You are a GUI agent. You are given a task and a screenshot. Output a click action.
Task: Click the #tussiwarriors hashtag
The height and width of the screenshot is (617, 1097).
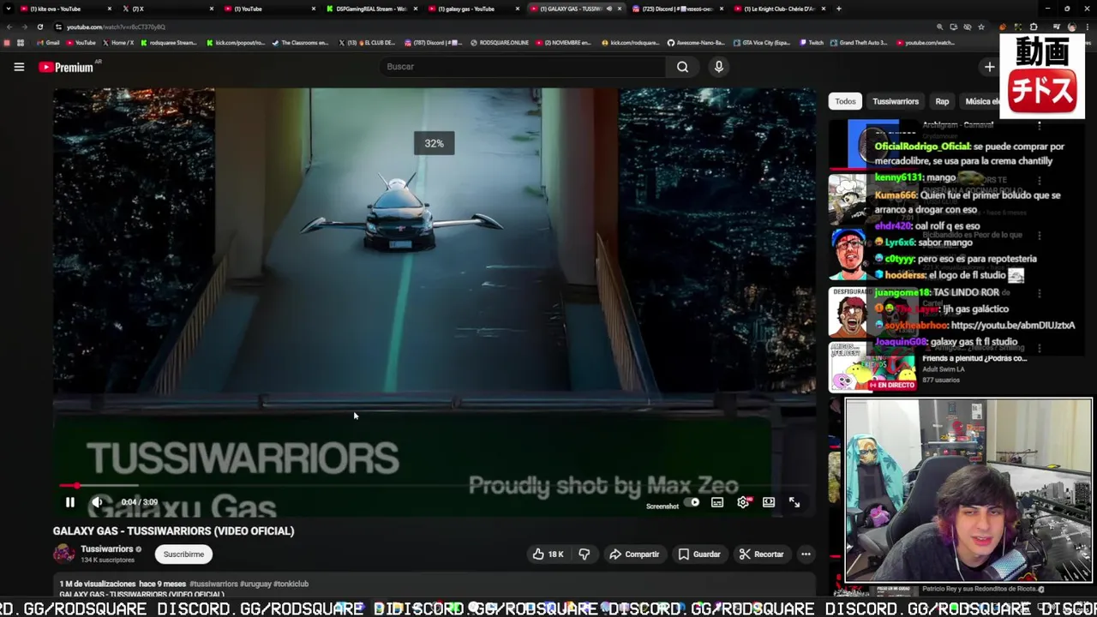coord(213,584)
